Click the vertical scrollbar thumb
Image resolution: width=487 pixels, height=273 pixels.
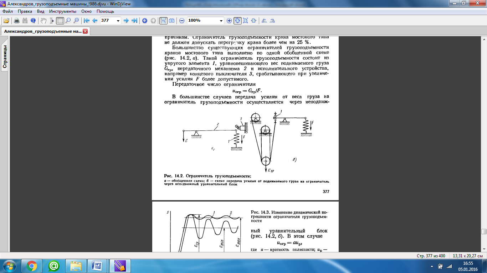[x=484, y=232]
